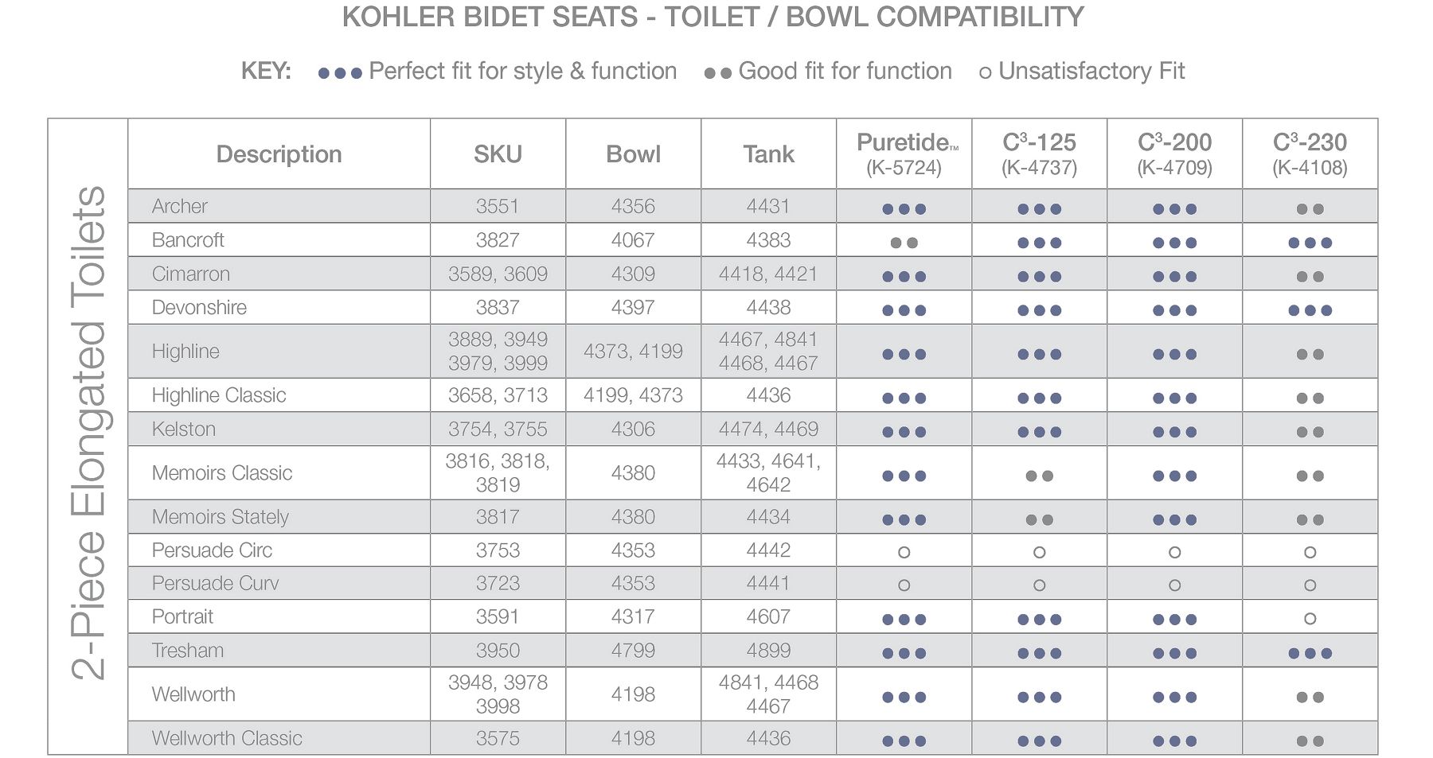The image size is (1433, 758).
Task: Click the Description column header
Action: tap(279, 154)
